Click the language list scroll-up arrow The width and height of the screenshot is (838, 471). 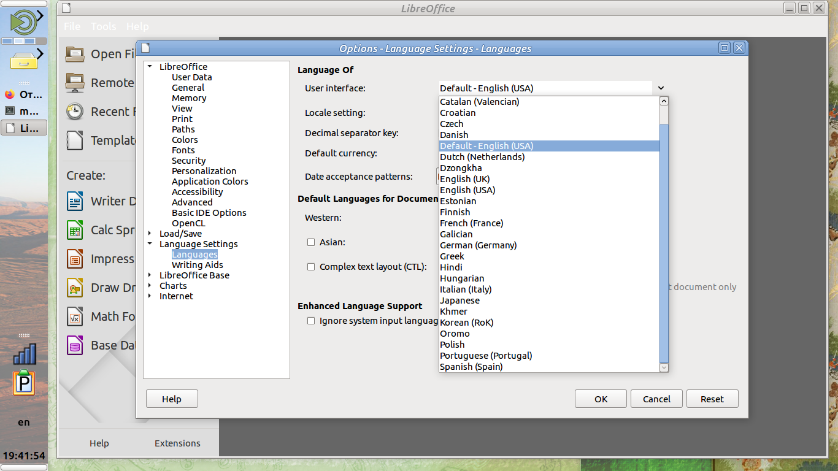point(664,102)
